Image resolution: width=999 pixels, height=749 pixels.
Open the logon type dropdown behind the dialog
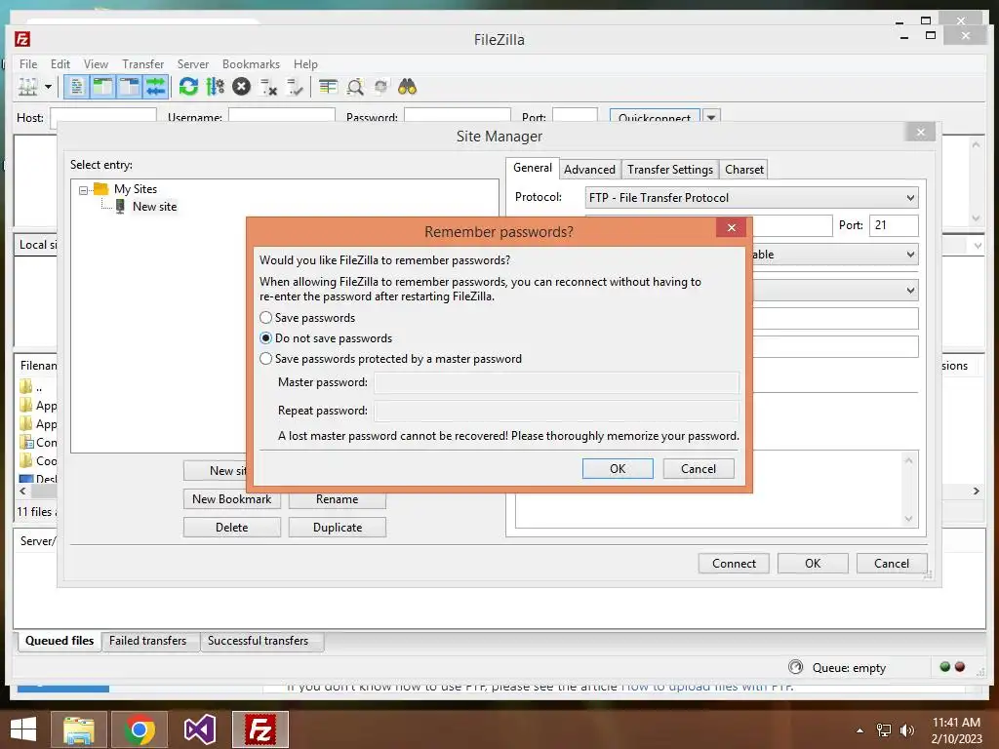pos(910,291)
